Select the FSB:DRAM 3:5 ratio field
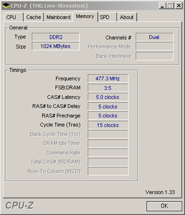 coord(108,88)
